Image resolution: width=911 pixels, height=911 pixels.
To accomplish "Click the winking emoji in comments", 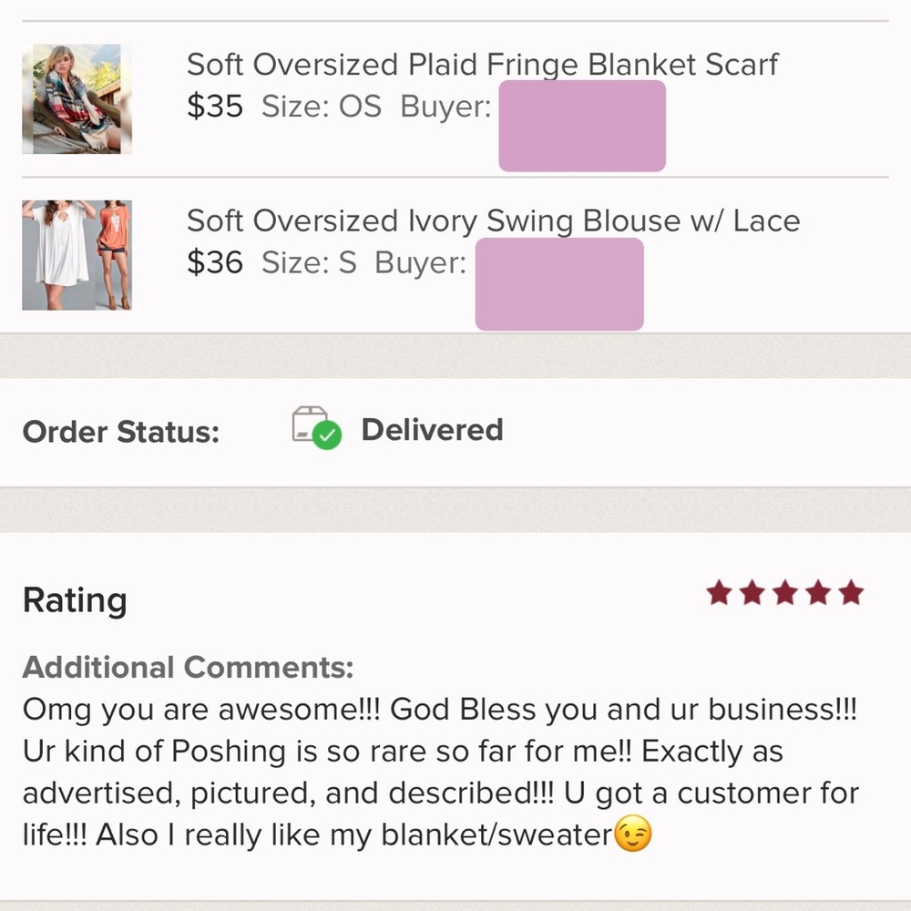I will 633,834.
